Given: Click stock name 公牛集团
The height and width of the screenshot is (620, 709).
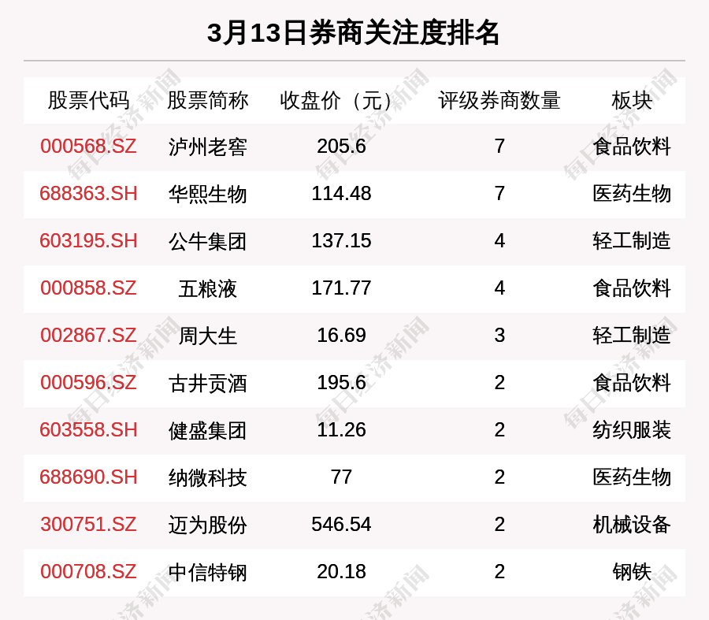Looking at the screenshot, I should point(207,242).
